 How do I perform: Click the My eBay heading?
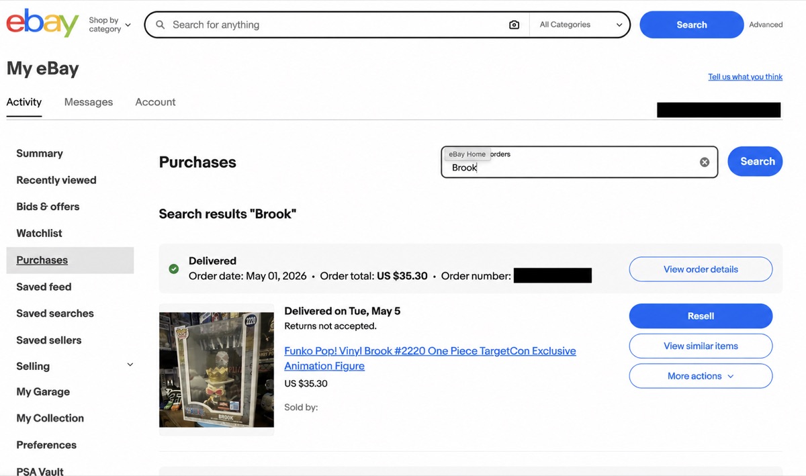tap(42, 68)
